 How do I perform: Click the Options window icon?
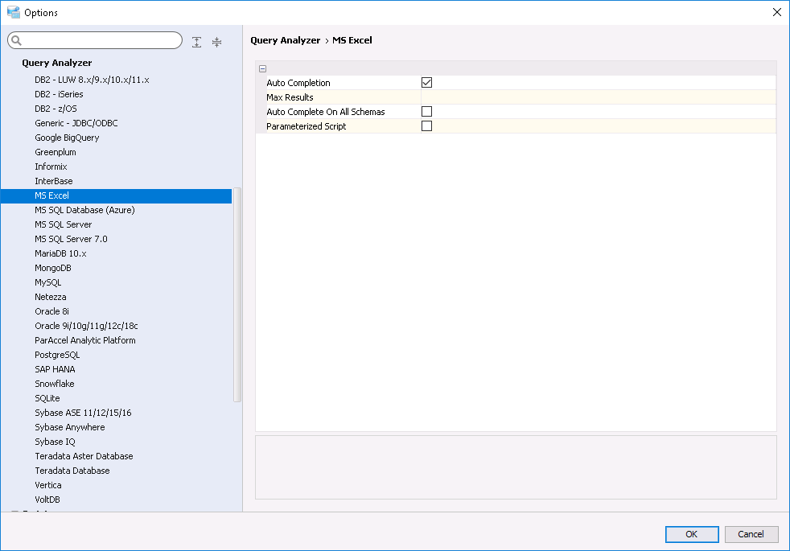click(13, 12)
